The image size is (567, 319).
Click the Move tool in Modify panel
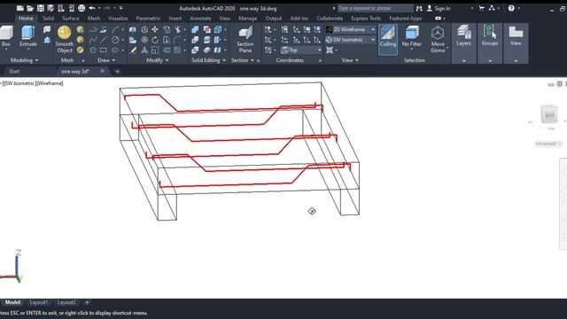pos(155,29)
